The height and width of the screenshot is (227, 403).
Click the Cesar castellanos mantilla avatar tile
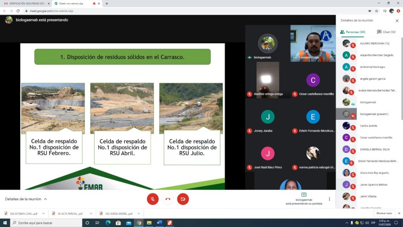pos(313,80)
